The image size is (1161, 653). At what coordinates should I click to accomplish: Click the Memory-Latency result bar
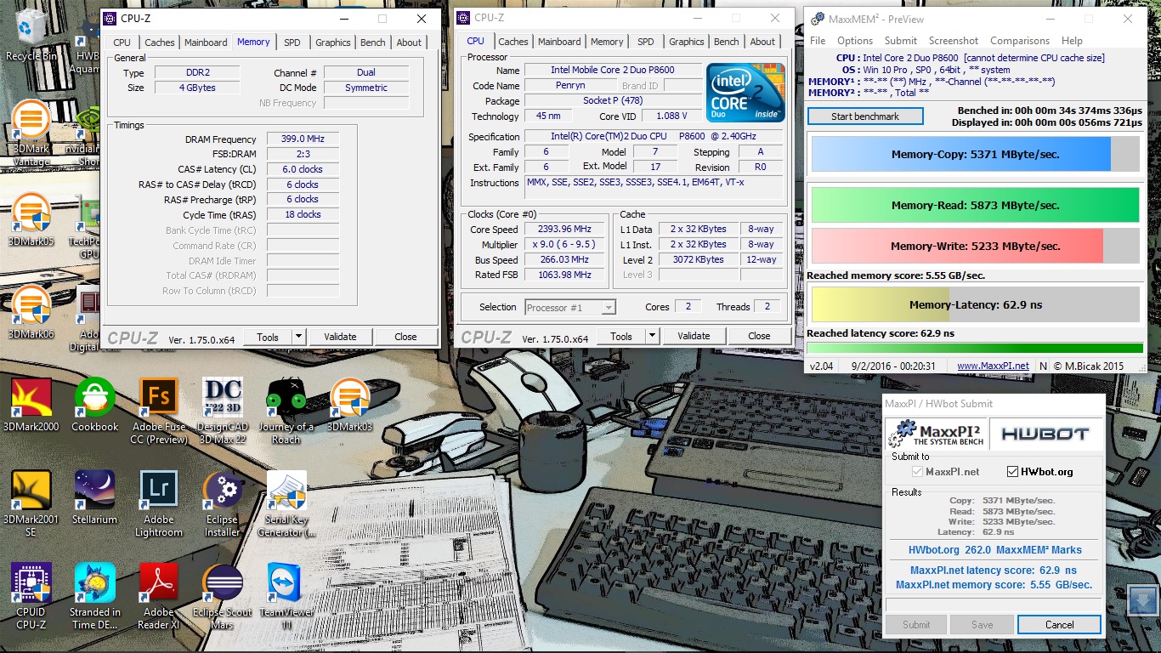[x=975, y=304]
